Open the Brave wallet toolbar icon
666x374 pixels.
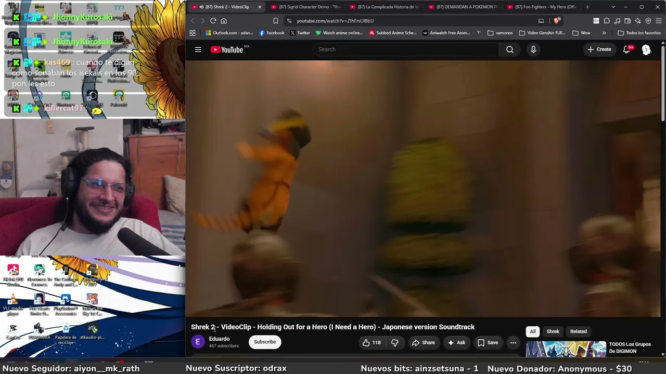[627, 21]
